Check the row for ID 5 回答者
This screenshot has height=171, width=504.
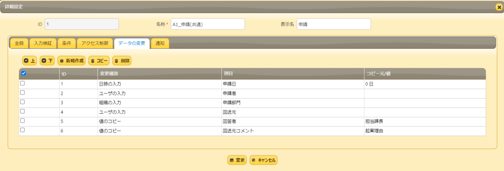(23, 121)
